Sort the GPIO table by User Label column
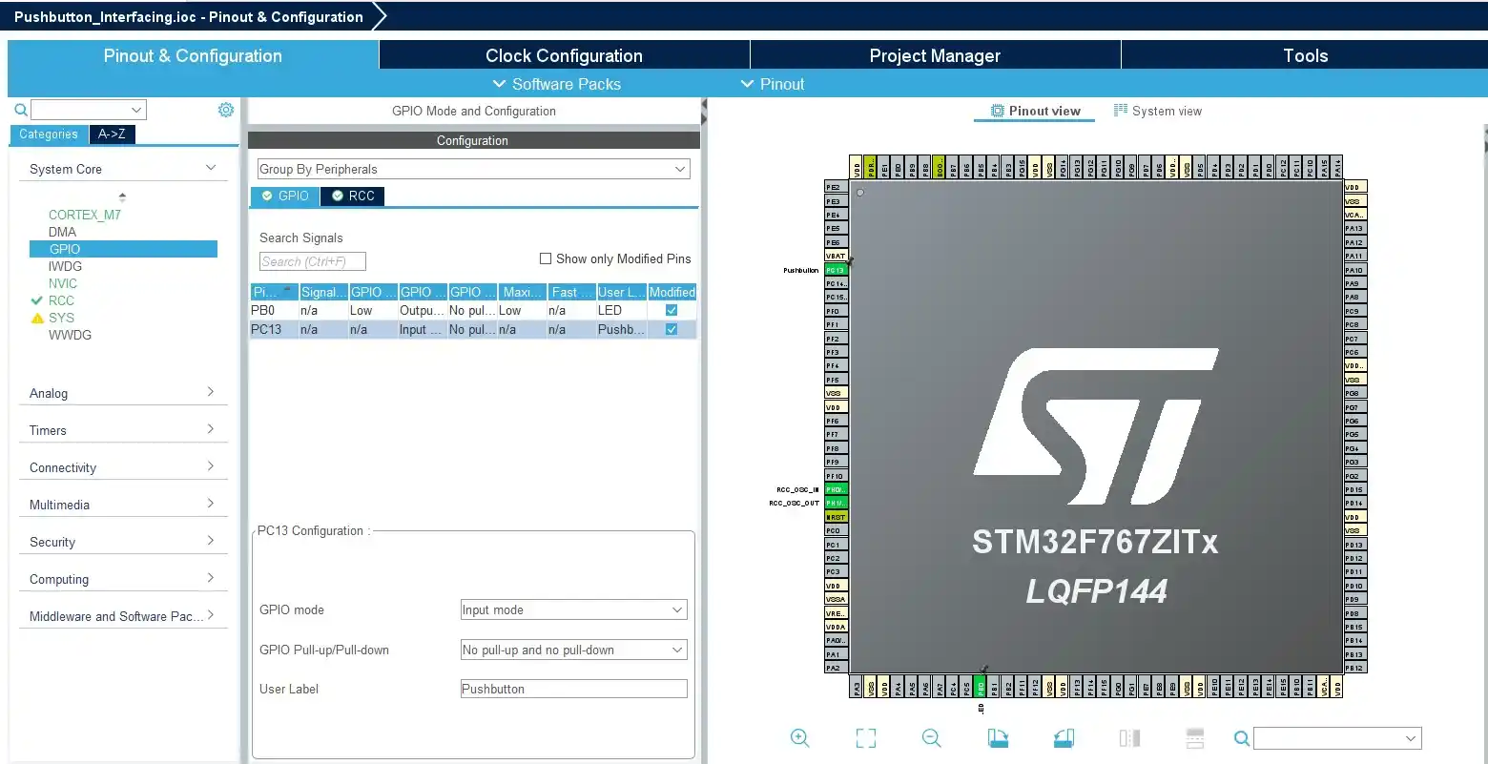Image resolution: width=1488 pixels, height=764 pixels. [x=622, y=292]
